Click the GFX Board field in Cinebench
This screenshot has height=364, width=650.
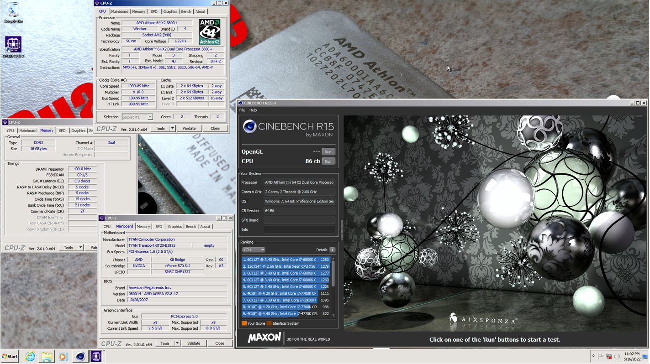[x=299, y=220]
